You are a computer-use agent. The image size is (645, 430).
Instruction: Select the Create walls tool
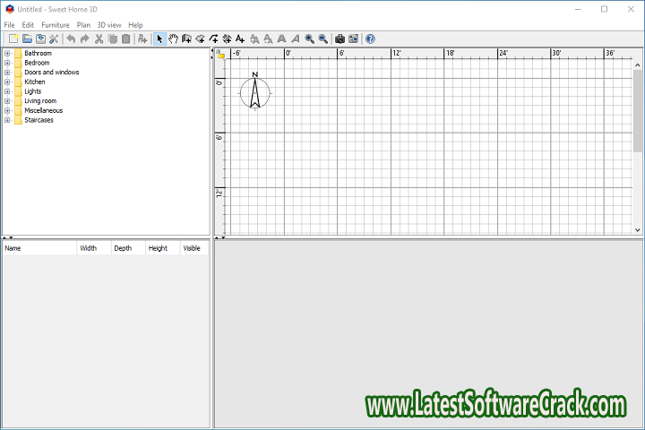point(186,39)
